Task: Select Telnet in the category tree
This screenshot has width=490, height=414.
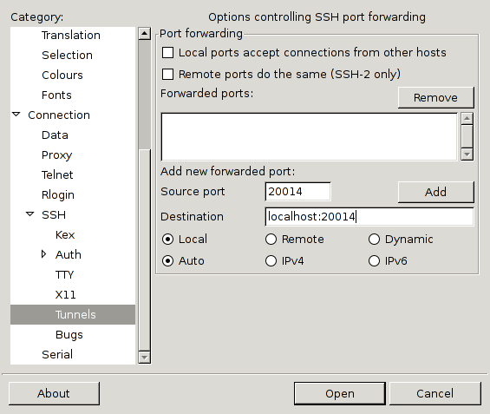Action: (x=57, y=174)
